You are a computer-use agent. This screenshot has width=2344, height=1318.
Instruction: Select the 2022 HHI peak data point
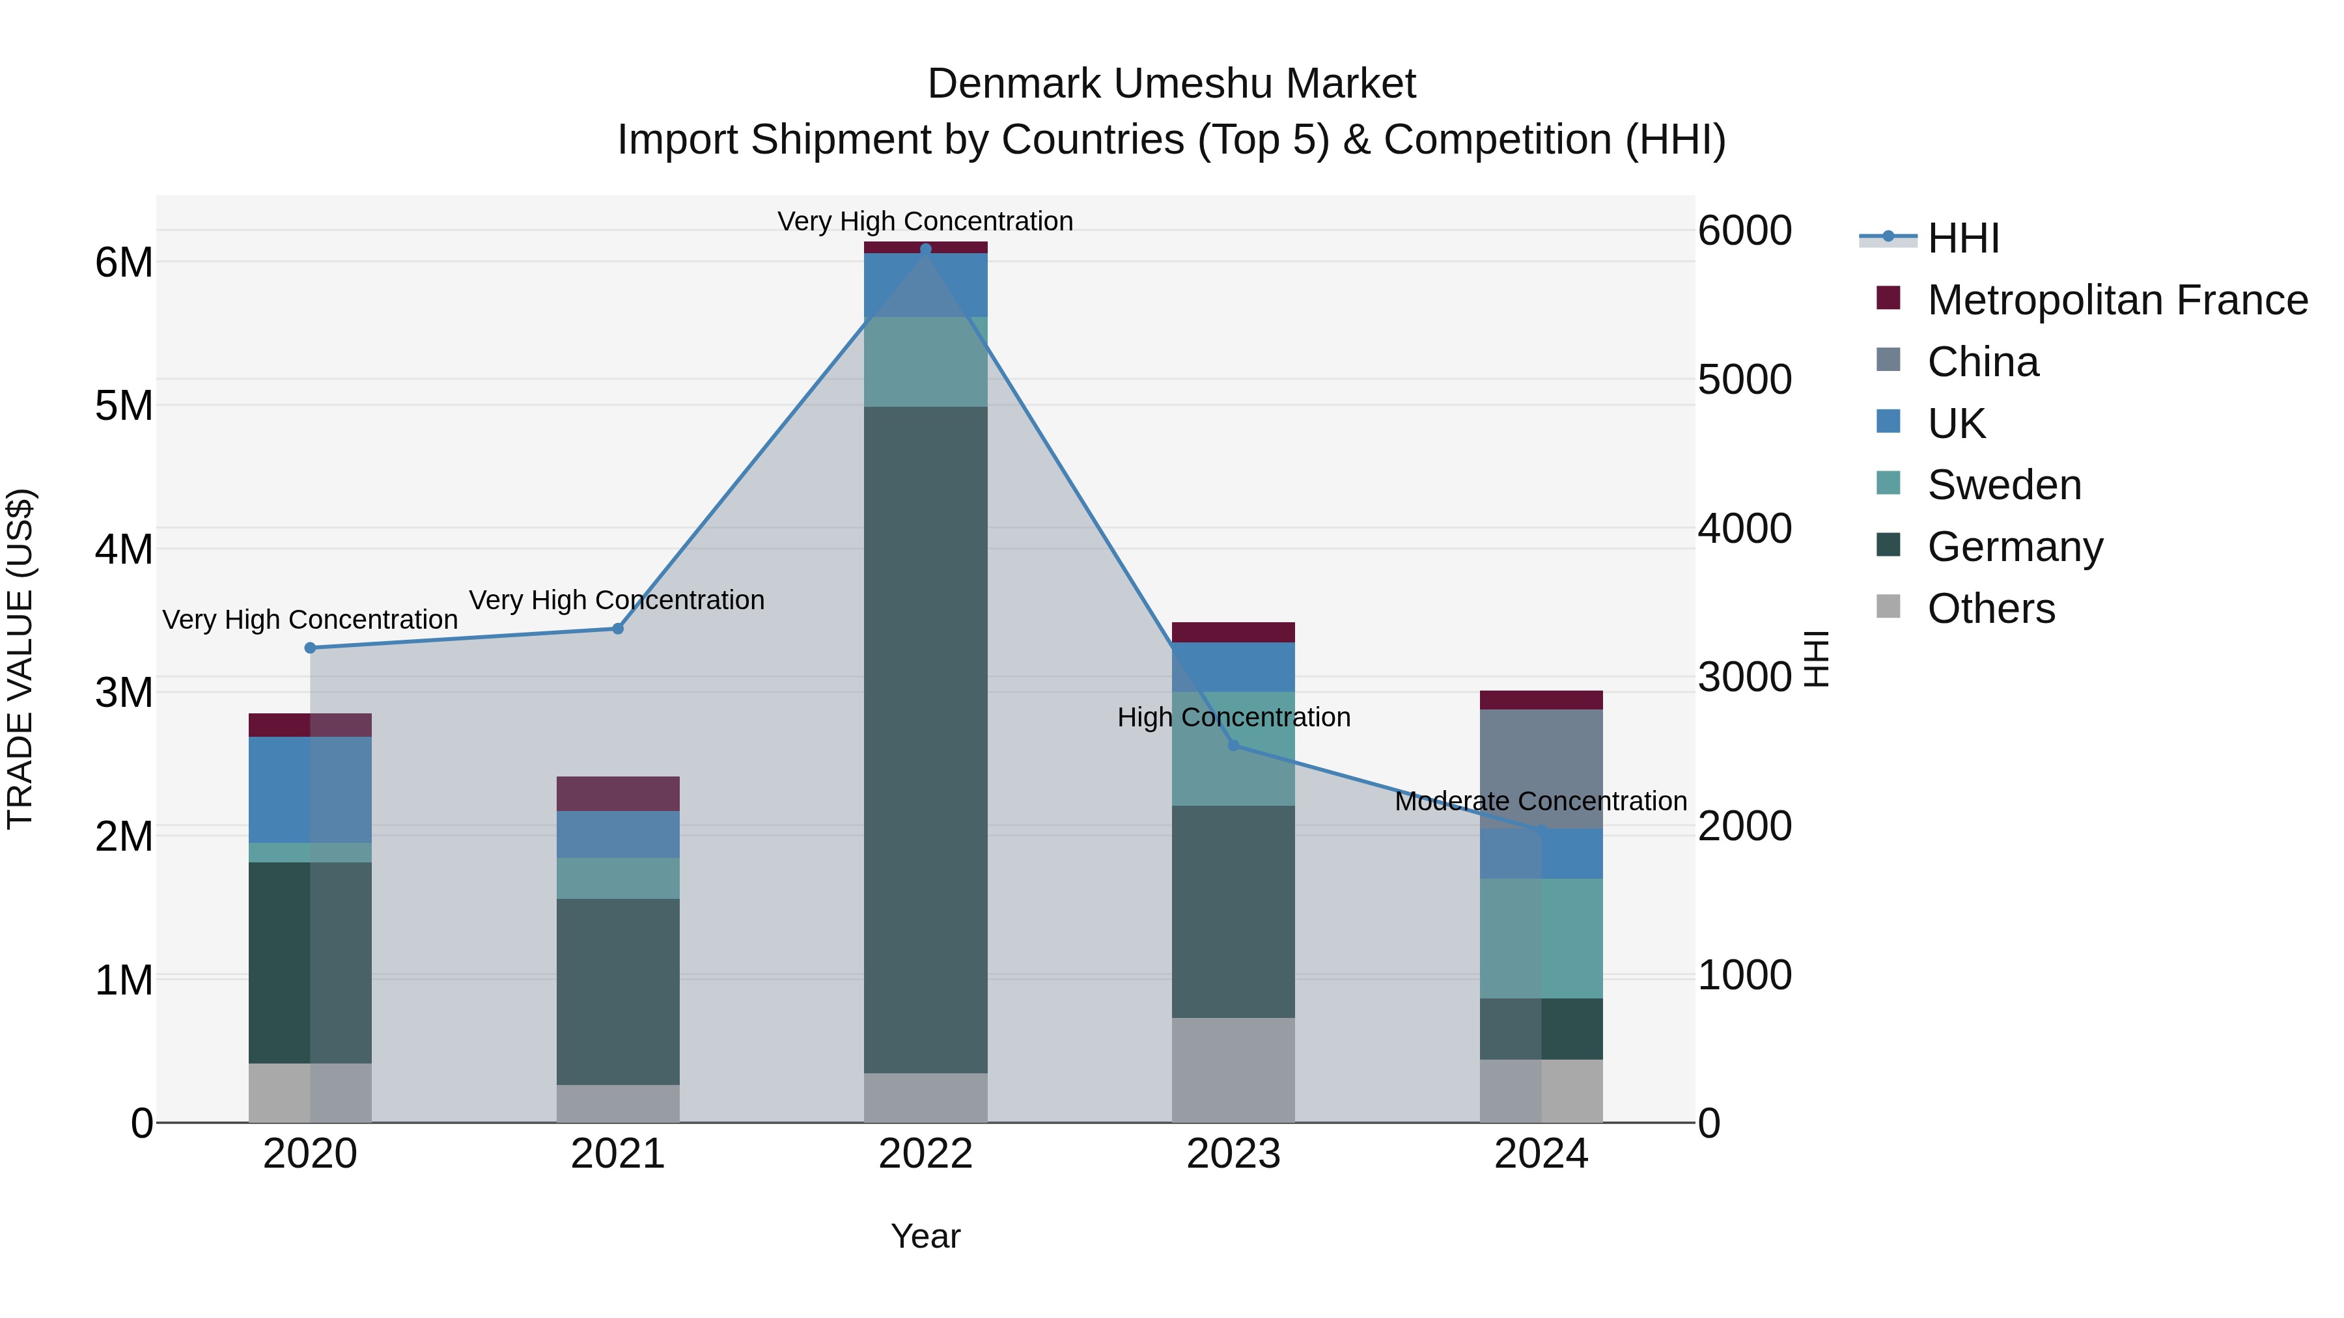coord(925,249)
